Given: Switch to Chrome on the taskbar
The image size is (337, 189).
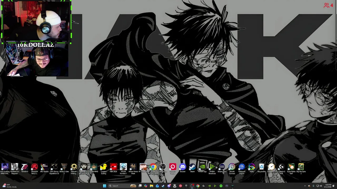Looking at the screenshot, I should 198,186.
